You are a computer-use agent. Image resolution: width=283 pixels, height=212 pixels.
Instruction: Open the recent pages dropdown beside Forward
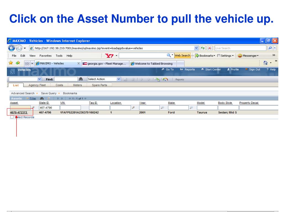pyautogui.click(x=25, y=48)
